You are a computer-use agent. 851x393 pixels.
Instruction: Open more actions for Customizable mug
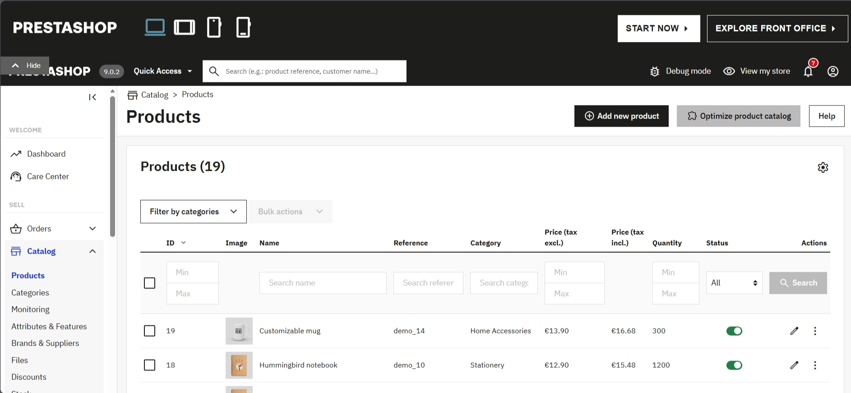pyautogui.click(x=815, y=331)
